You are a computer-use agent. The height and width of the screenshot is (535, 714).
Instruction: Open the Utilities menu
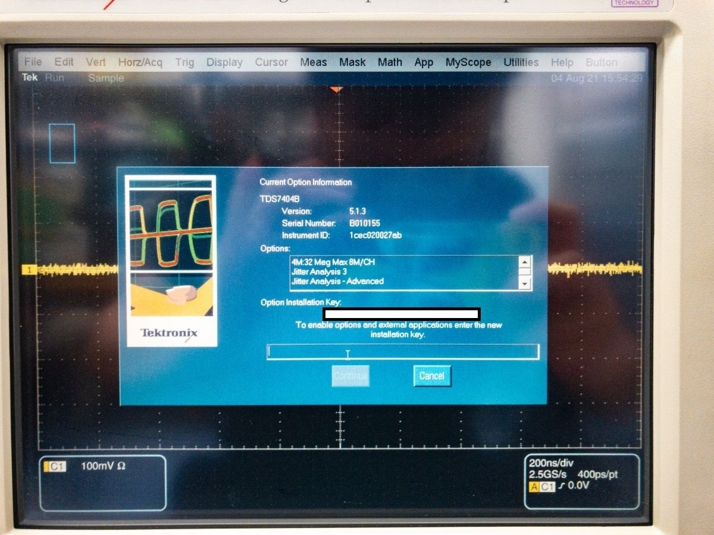521,62
